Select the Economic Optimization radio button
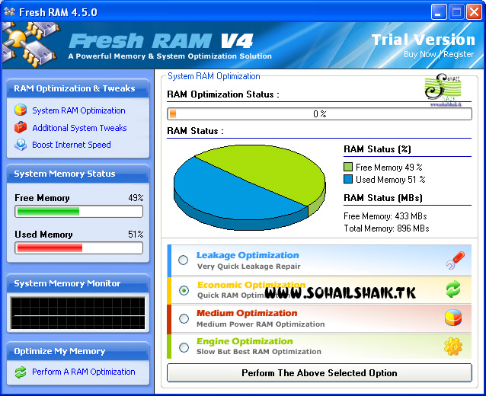Screen dimensions: 486x396 [x=184, y=290]
